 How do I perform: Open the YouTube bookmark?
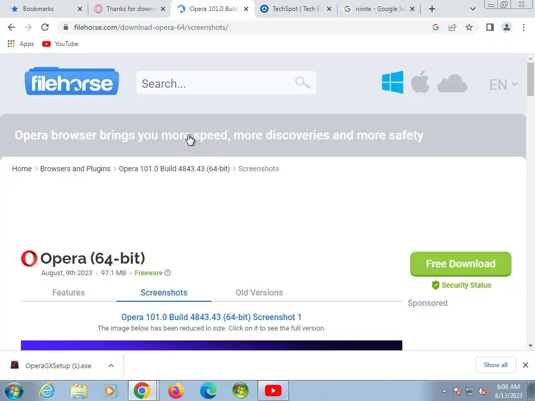click(x=61, y=44)
